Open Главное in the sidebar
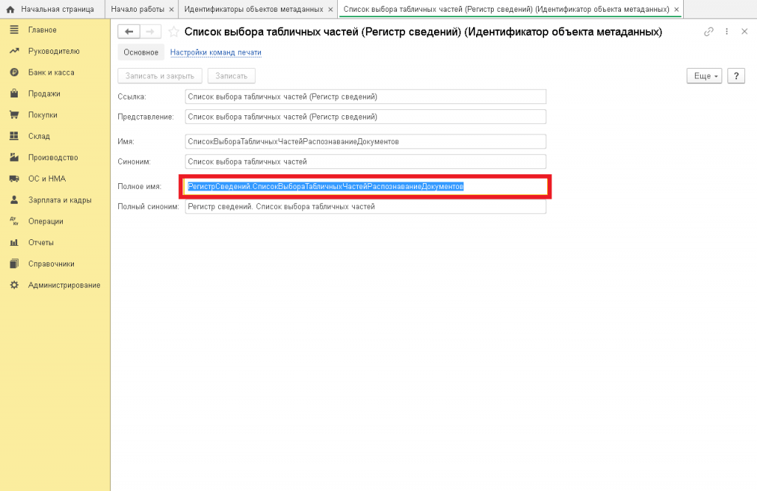 [42, 30]
